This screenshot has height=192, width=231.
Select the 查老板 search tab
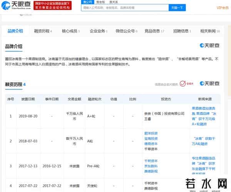100,2
